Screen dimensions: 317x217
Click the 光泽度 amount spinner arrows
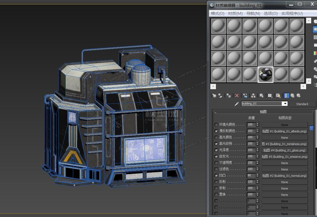pyautogui.click(x=258, y=150)
